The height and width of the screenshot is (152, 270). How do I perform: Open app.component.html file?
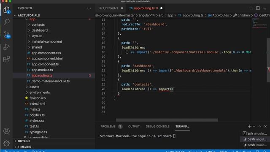pos(47,58)
